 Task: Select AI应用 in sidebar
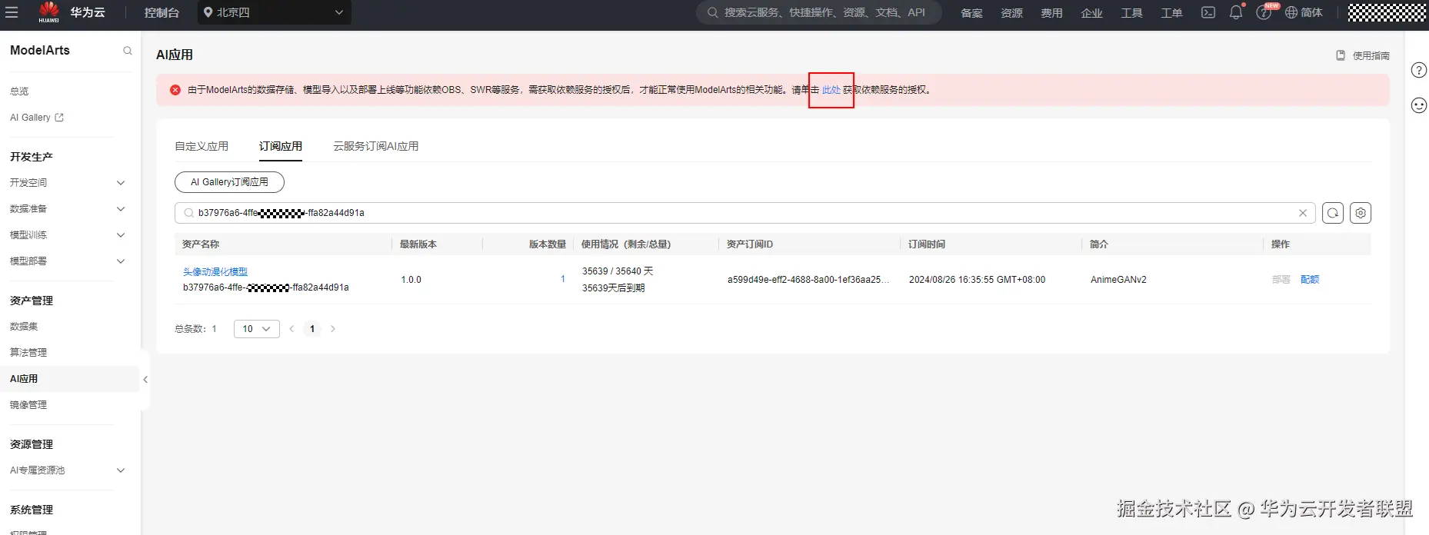coord(69,379)
